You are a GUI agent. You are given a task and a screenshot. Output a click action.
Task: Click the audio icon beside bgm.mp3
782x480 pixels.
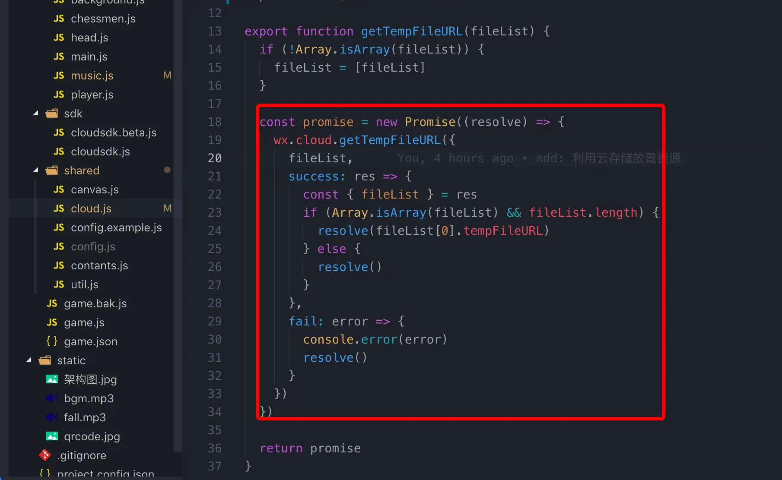(52, 398)
